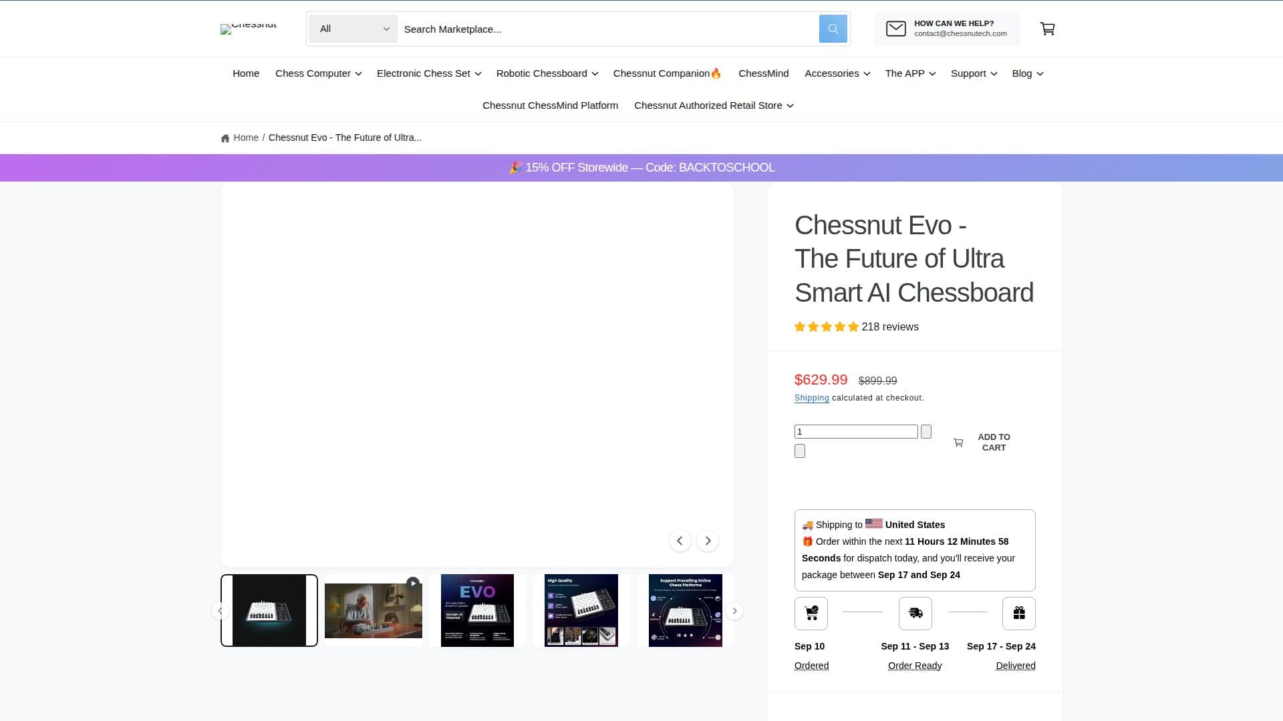Open ChessMind menu item

tap(763, 73)
